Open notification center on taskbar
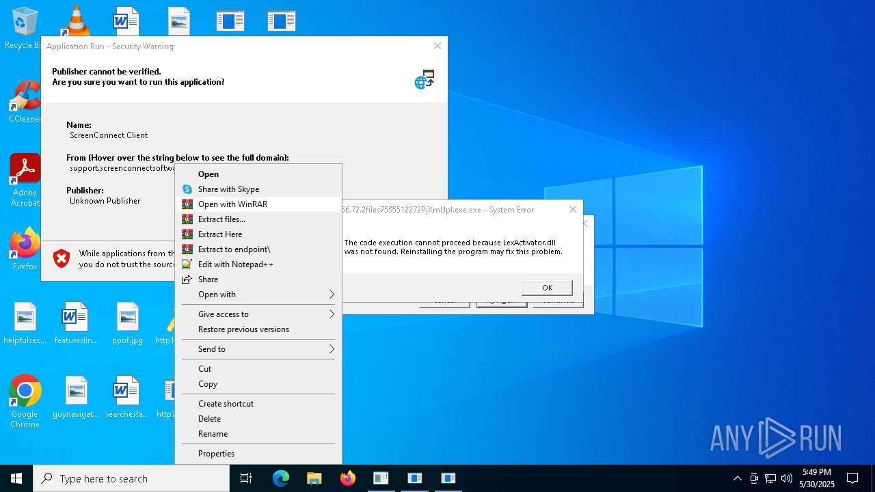This screenshot has height=492, width=875. pos(852,478)
